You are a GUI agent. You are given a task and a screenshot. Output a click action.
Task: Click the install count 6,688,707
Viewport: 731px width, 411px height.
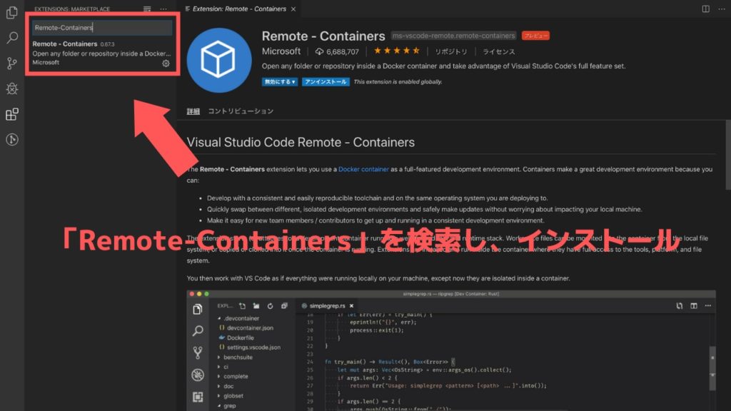pyautogui.click(x=337, y=51)
